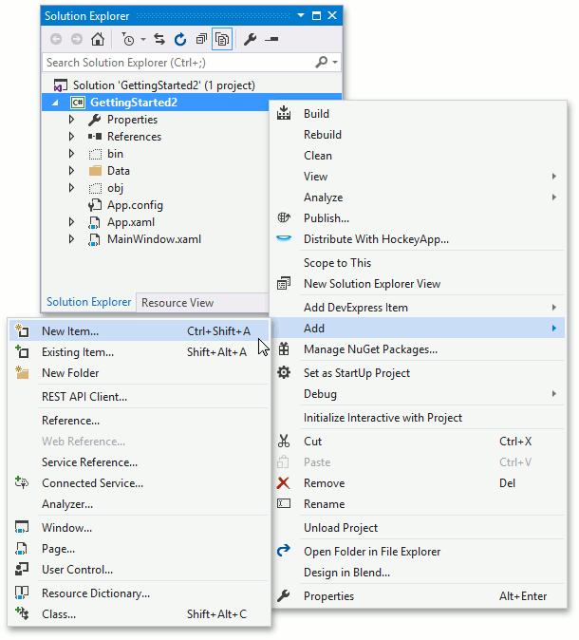Image resolution: width=579 pixels, height=640 pixels.
Task: Click the Pending Changes Filter clock icon
Action: pyautogui.click(x=128, y=40)
